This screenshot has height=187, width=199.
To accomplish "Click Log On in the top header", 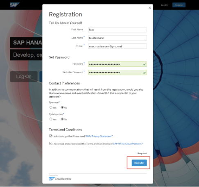I will click(x=164, y=5).
